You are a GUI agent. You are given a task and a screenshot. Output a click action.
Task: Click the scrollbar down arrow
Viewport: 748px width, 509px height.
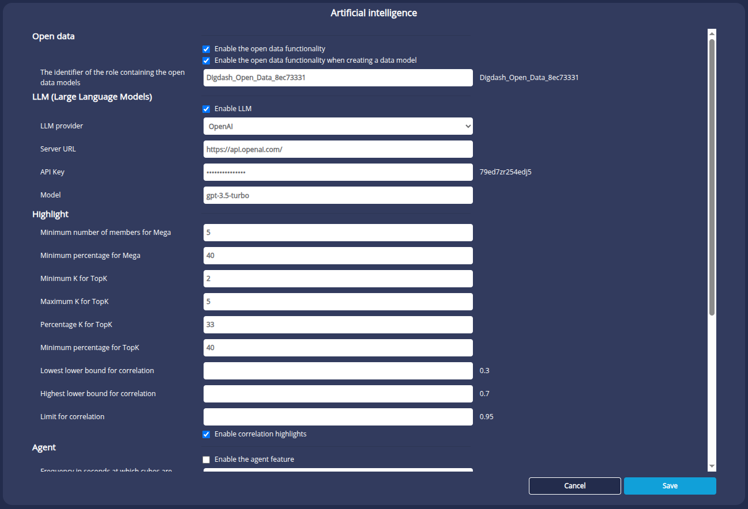tap(712, 466)
